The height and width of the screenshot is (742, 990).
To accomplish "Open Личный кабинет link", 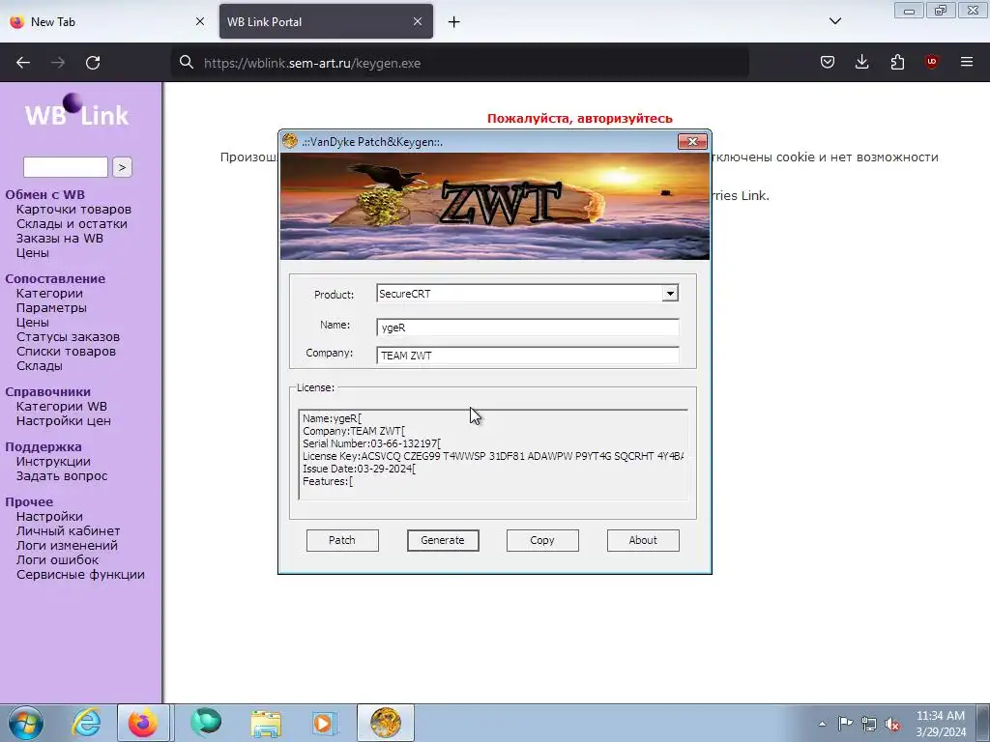I will tap(69, 531).
